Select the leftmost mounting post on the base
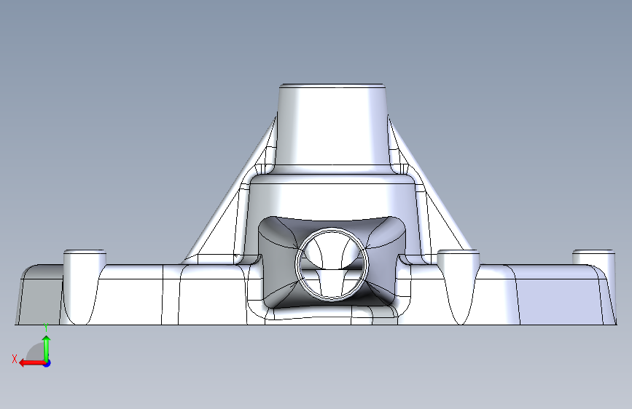The image size is (632, 409). (85, 287)
